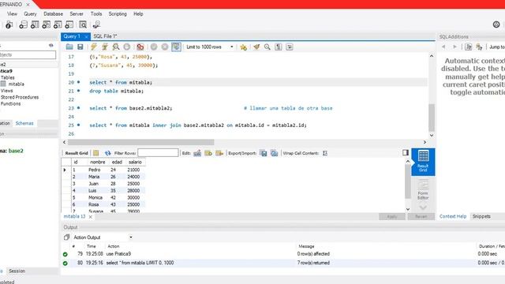Close the mitabla 13 result tab
The width and height of the screenshot is (505, 284).
pos(91,217)
